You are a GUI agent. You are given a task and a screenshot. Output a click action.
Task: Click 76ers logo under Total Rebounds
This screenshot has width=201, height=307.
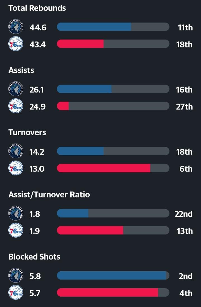(x=16, y=44)
